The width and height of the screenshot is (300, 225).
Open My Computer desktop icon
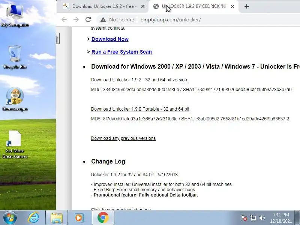(15, 15)
